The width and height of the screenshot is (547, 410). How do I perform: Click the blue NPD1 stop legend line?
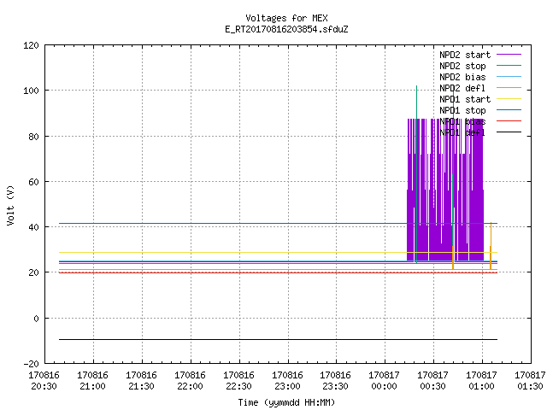click(509, 110)
